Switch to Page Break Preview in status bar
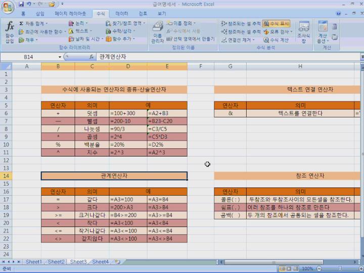The image size is (364, 273). tap(296, 269)
